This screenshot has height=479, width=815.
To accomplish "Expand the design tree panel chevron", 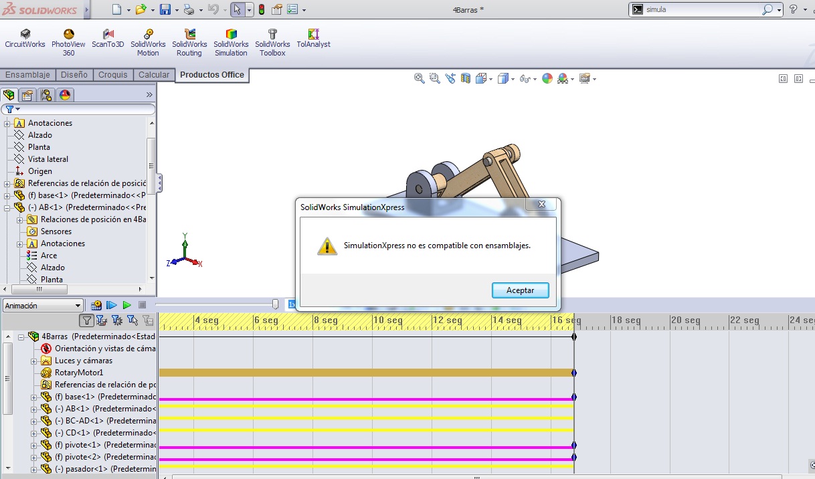I will (x=149, y=95).
